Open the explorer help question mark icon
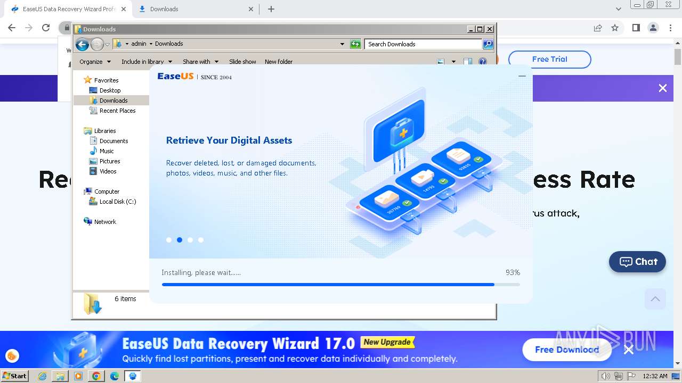Screen dimensions: 682x383 pos(483,62)
